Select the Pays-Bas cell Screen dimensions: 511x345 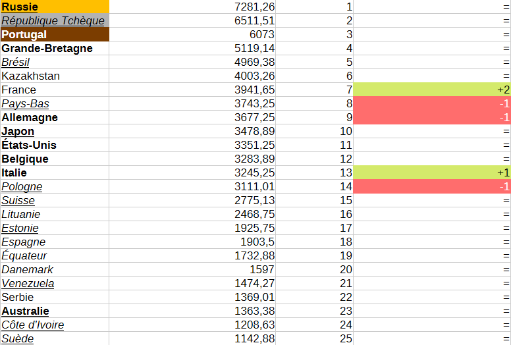(x=55, y=103)
